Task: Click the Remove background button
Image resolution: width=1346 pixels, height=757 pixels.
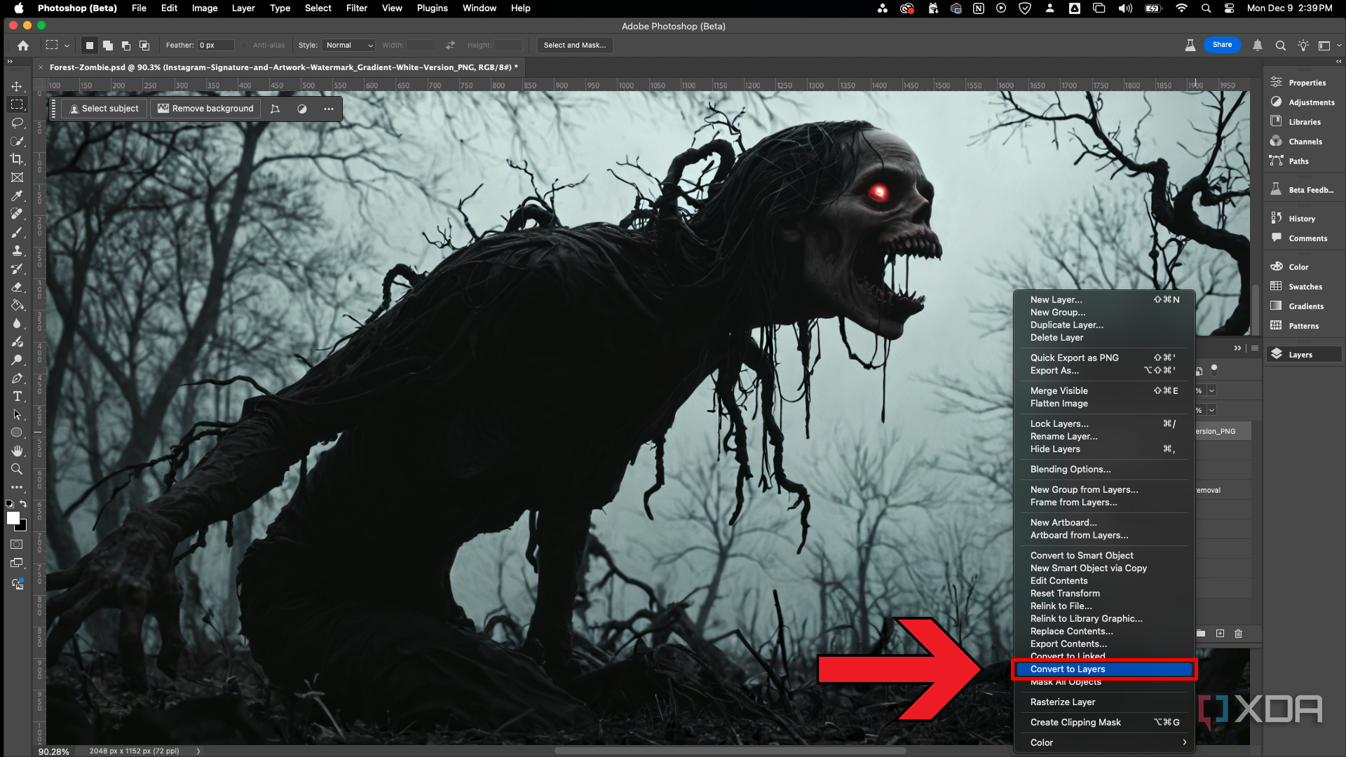Action: tap(205, 109)
